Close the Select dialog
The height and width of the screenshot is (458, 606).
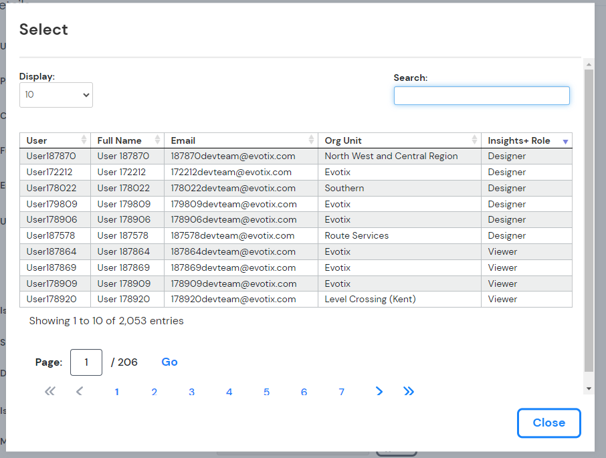pyautogui.click(x=548, y=423)
